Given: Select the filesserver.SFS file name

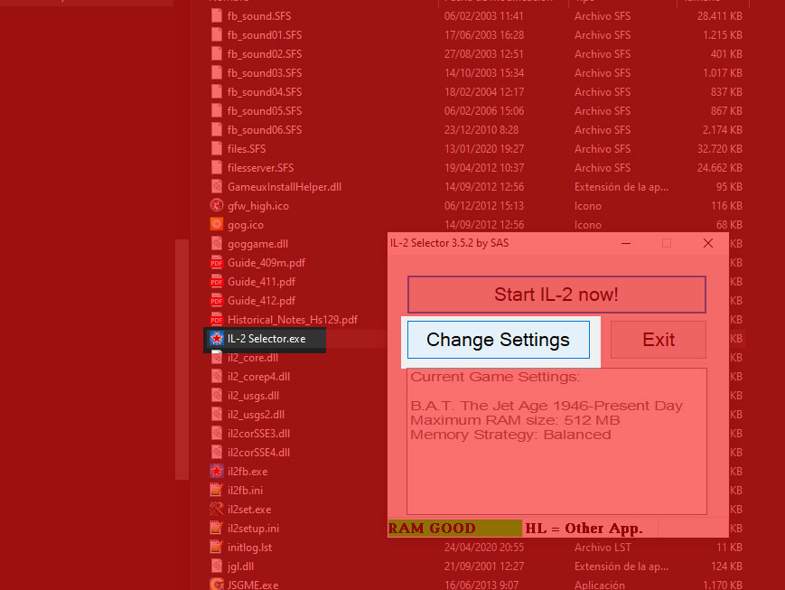Looking at the screenshot, I should [260, 168].
